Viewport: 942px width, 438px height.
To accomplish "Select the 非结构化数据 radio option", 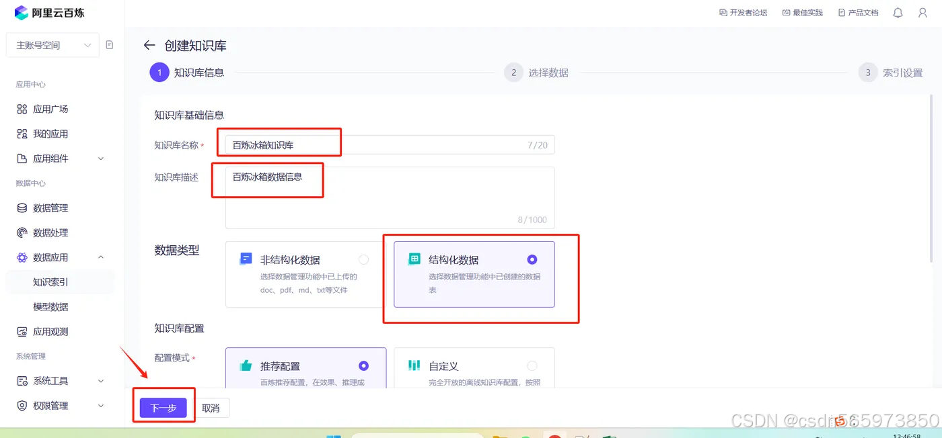I will pyautogui.click(x=363, y=259).
